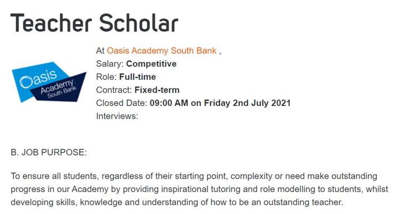Click the word At before the academy link
This screenshot has height=214, width=395.
[100, 51]
